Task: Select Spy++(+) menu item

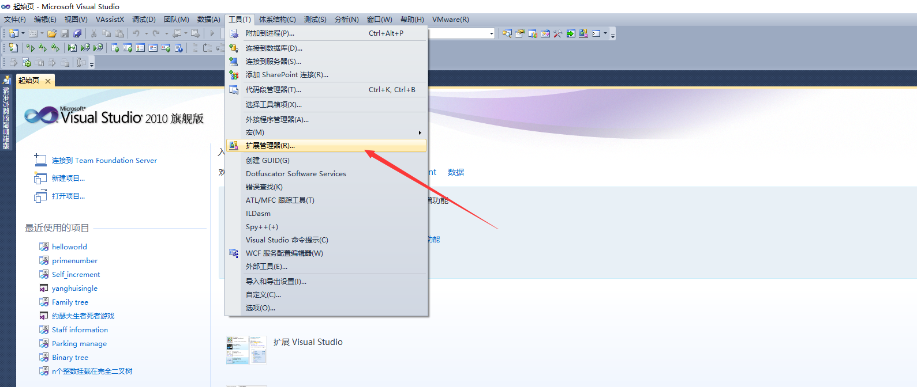Action: pyautogui.click(x=327, y=227)
